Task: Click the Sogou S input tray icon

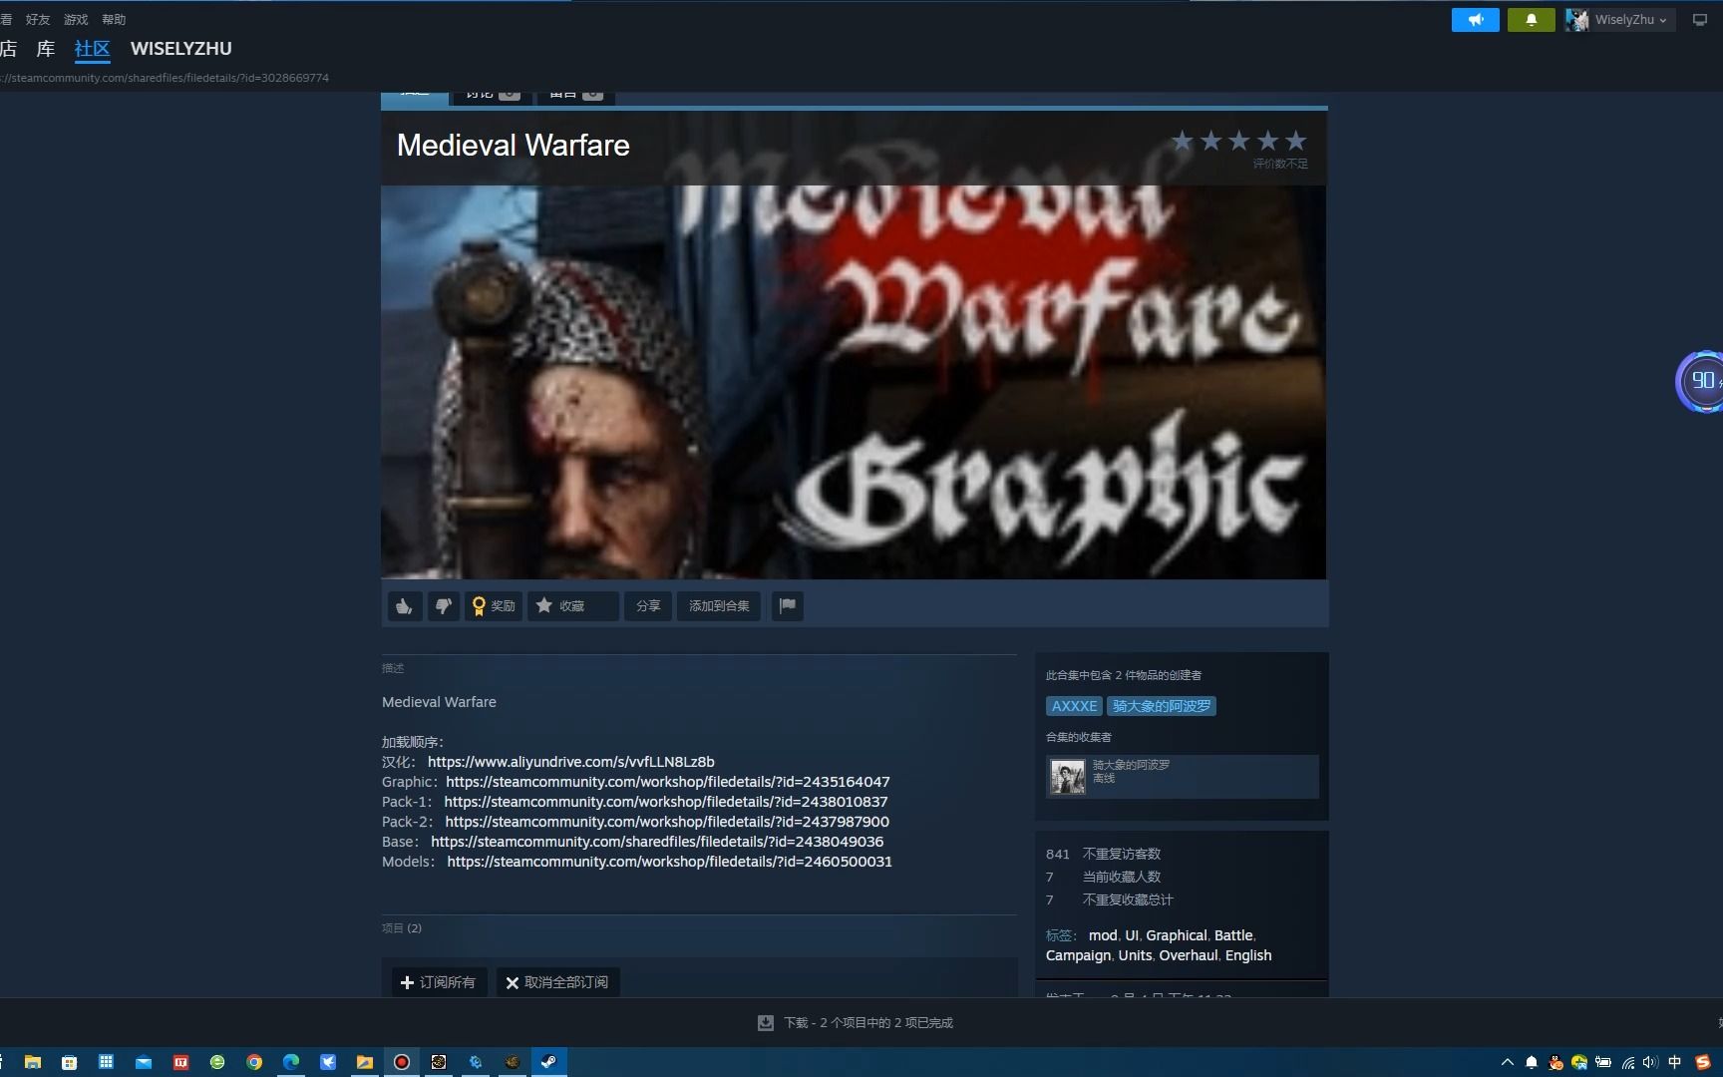Action: (x=1703, y=1062)
